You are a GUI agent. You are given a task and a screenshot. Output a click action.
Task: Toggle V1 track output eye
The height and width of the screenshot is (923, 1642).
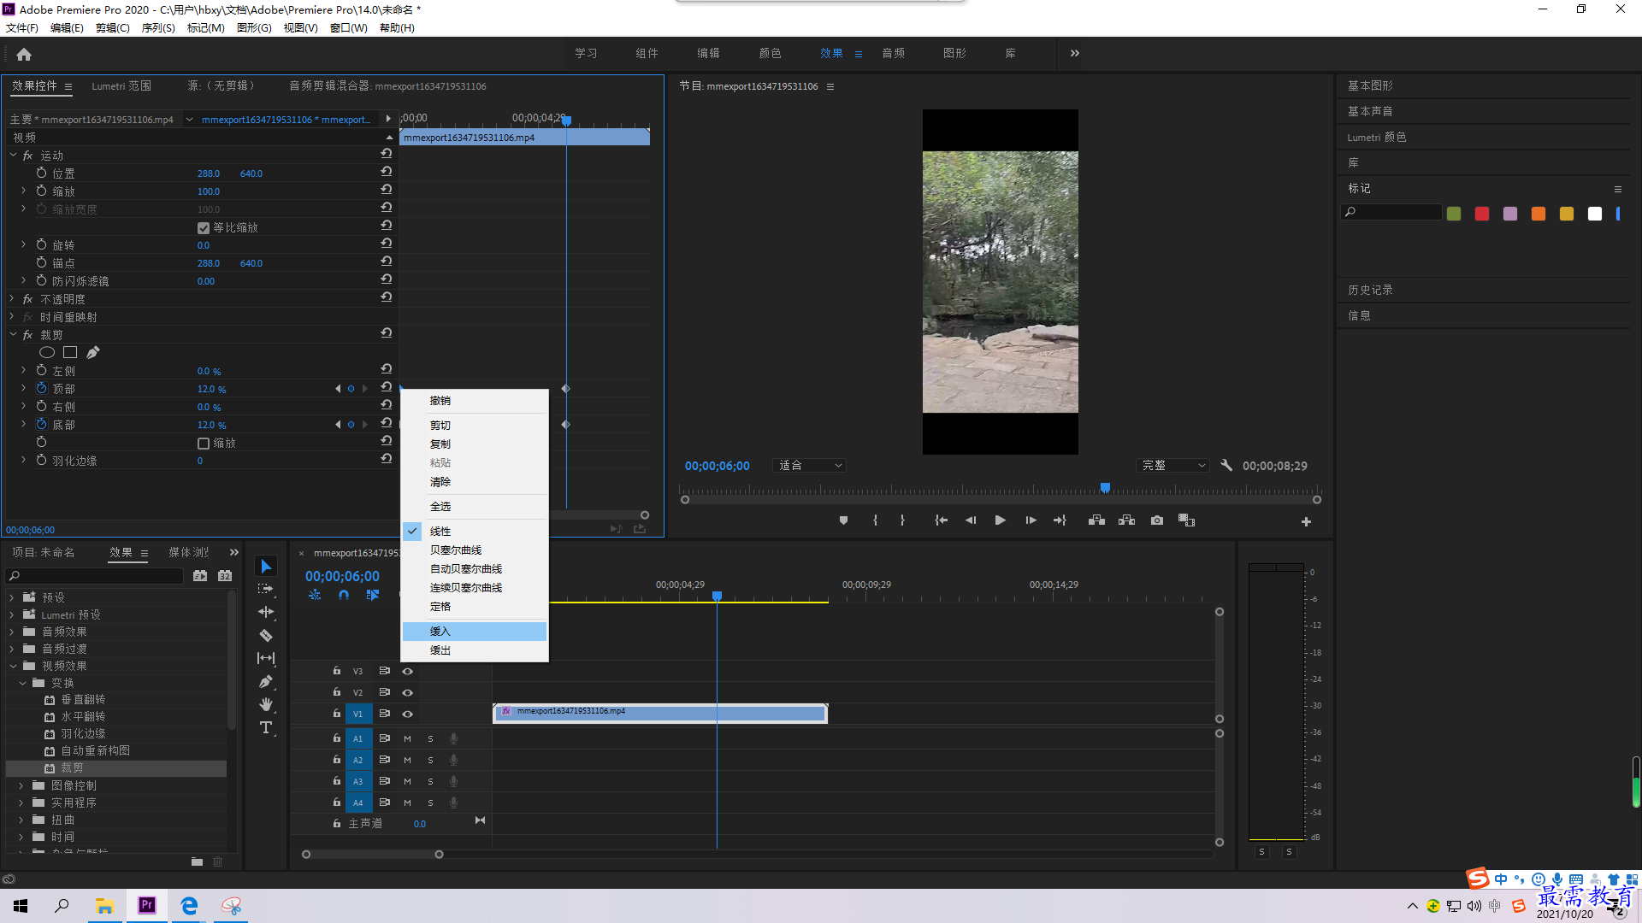408,714
